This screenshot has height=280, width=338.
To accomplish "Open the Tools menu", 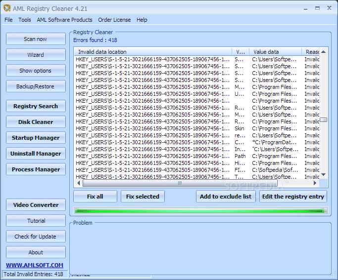I will point(25,20).
